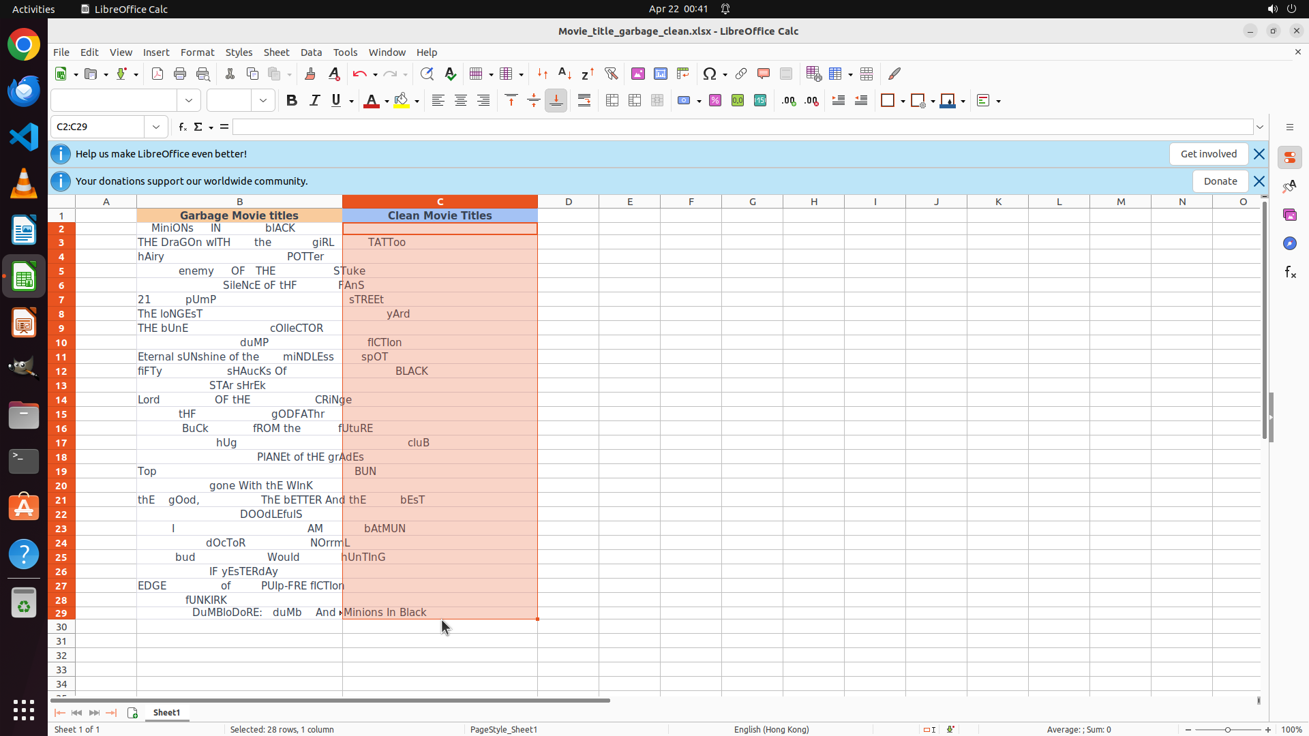Click the Insert Chart icon
The height and width of the screenshot is (736, 1309).
point(660,74)
